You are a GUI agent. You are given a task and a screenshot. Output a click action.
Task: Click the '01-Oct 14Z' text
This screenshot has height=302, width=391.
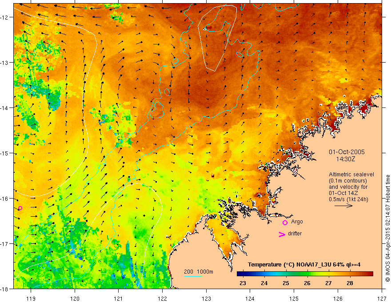343,193
